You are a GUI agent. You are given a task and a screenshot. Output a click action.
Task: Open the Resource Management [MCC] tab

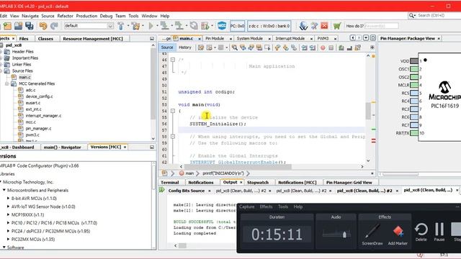(x=93, y=38)
